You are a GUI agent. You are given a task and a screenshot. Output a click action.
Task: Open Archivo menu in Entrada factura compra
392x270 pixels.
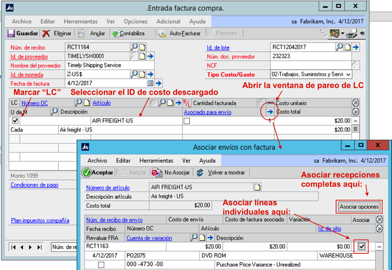22,22
